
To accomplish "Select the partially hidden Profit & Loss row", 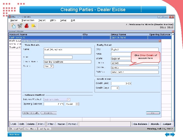I will coord(15,41).
